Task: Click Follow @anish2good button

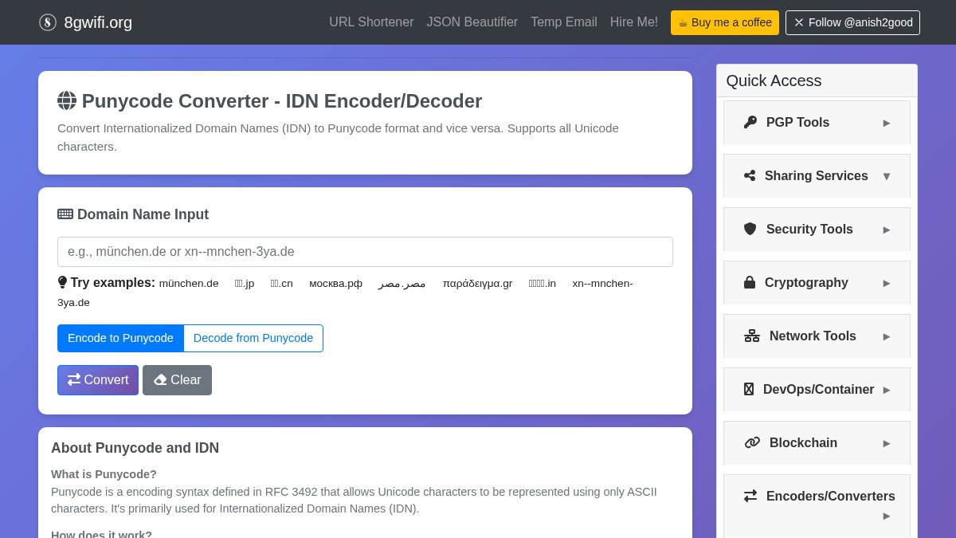Action: coord(852,22)
